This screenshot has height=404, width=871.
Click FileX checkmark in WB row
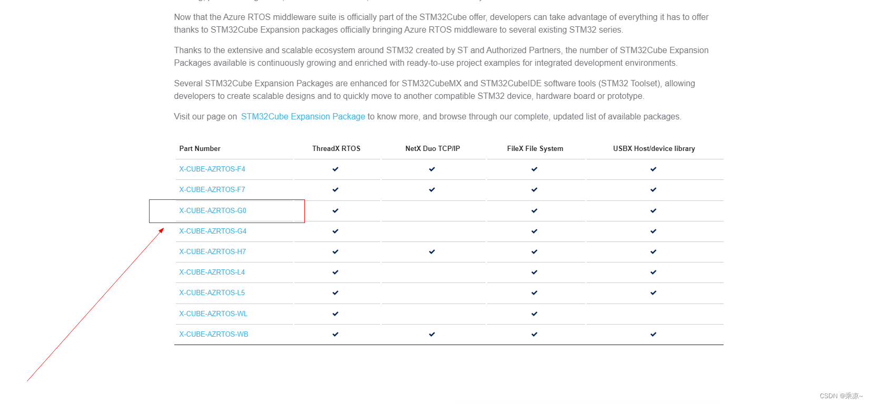[535, 334]
